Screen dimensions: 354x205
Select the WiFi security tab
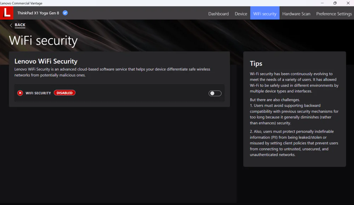pyautogui.click(x=265, y=13)
